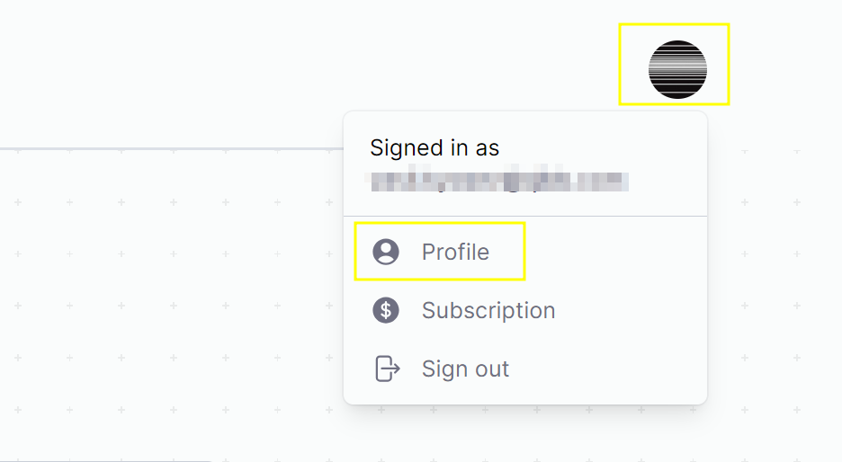842x462 pixels.
Task: Collapse the account menu via the avatar
Action: 677,69
